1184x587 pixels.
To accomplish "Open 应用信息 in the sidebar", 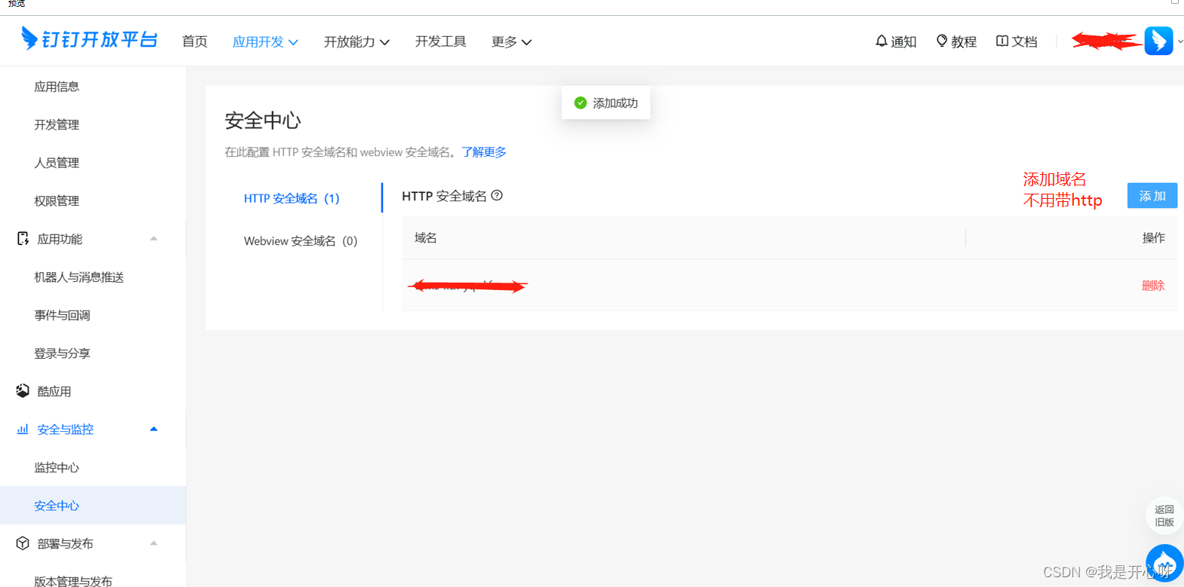I will [57, 87].
